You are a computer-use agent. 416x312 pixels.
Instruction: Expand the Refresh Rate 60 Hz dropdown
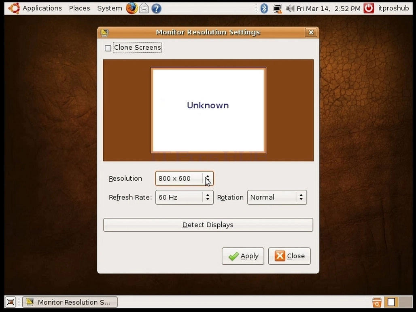pyautogui.click(x=185, y=197)
